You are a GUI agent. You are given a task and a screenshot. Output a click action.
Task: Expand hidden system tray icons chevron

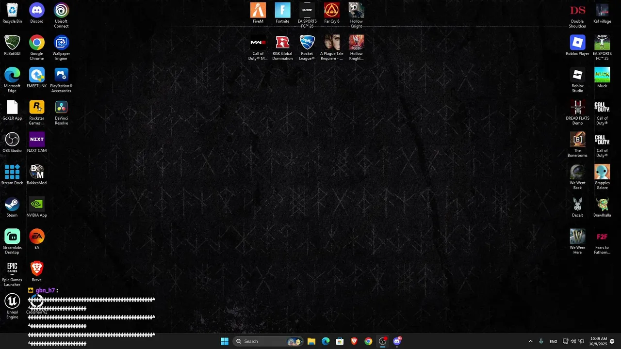pos(530,341)
